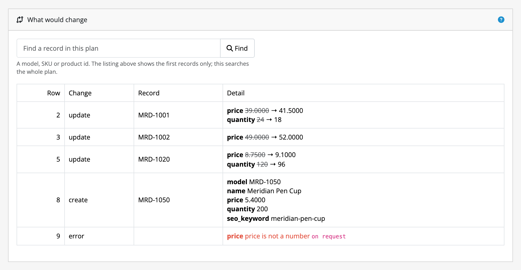Click the red 'price is not a number' error
The image size is (521, 270).
tap(277, 236)
